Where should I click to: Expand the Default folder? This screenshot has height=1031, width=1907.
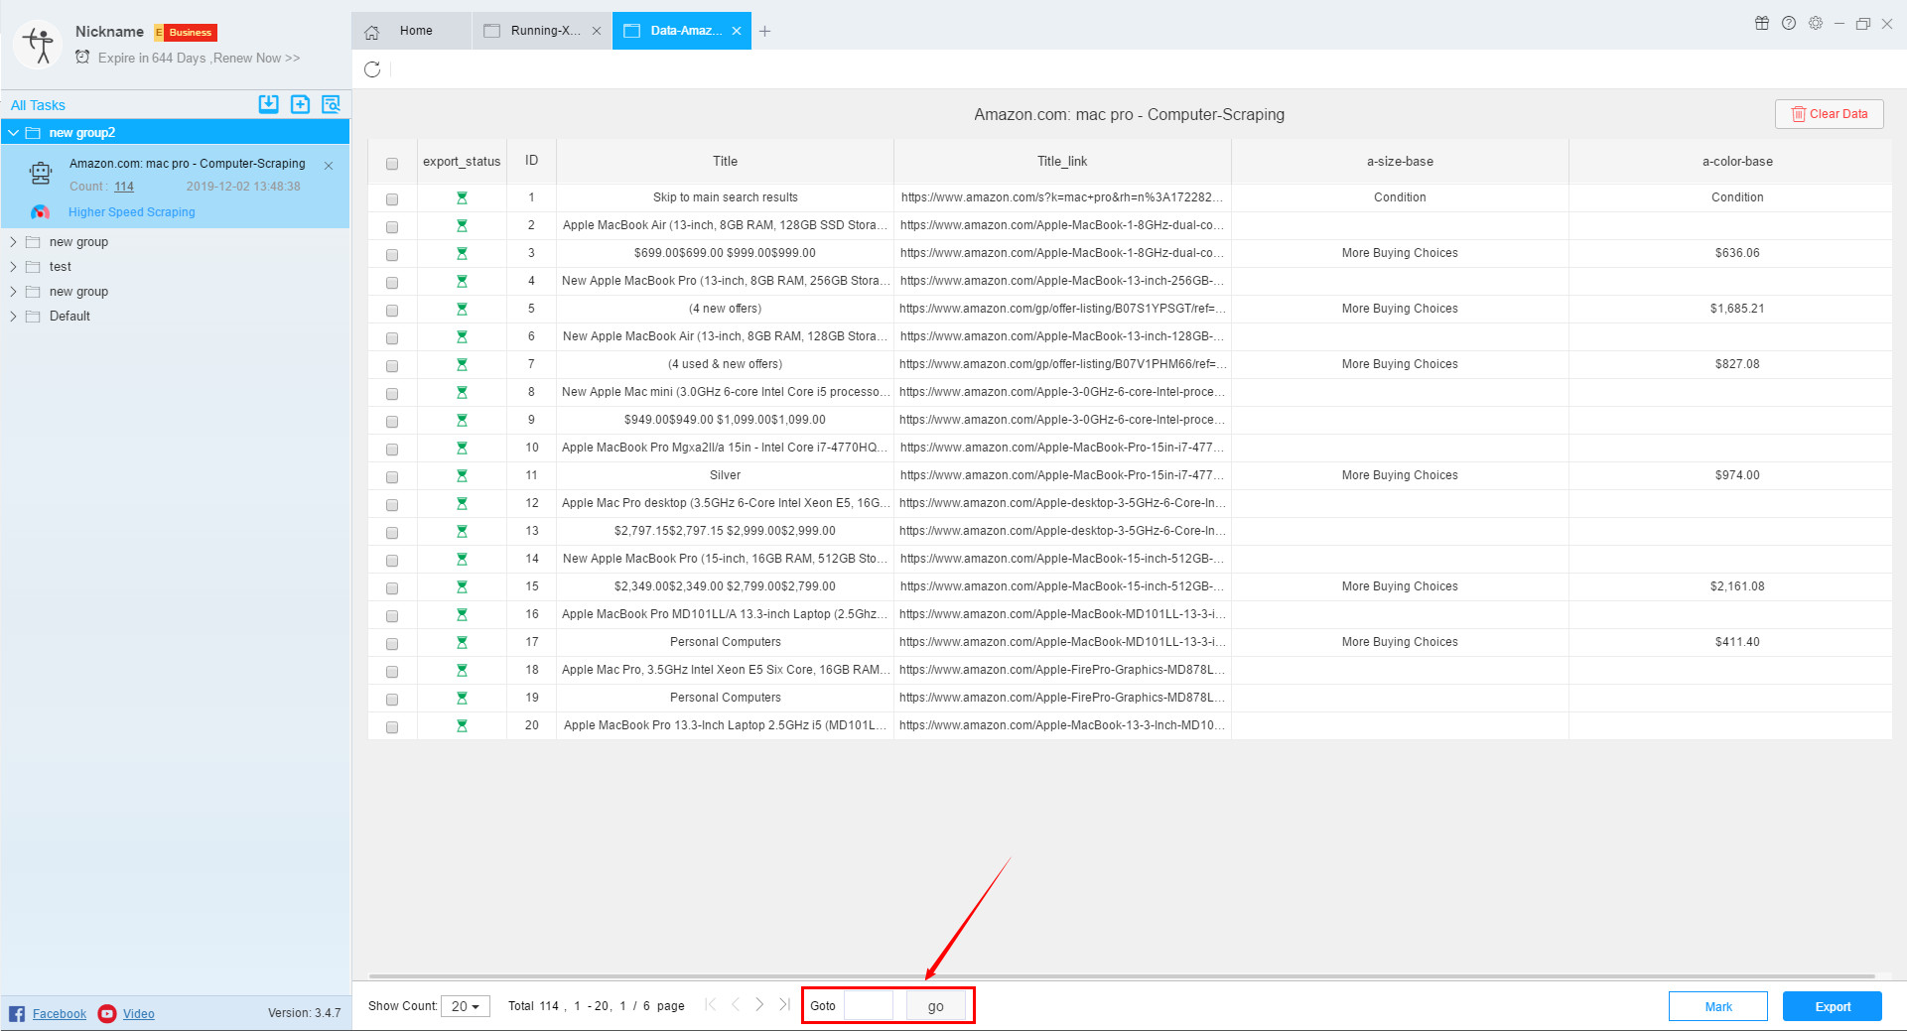pos(13,317)
